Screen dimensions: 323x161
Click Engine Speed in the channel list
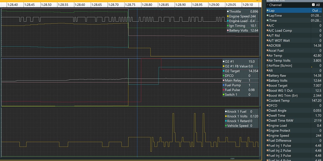pos(294,136)
